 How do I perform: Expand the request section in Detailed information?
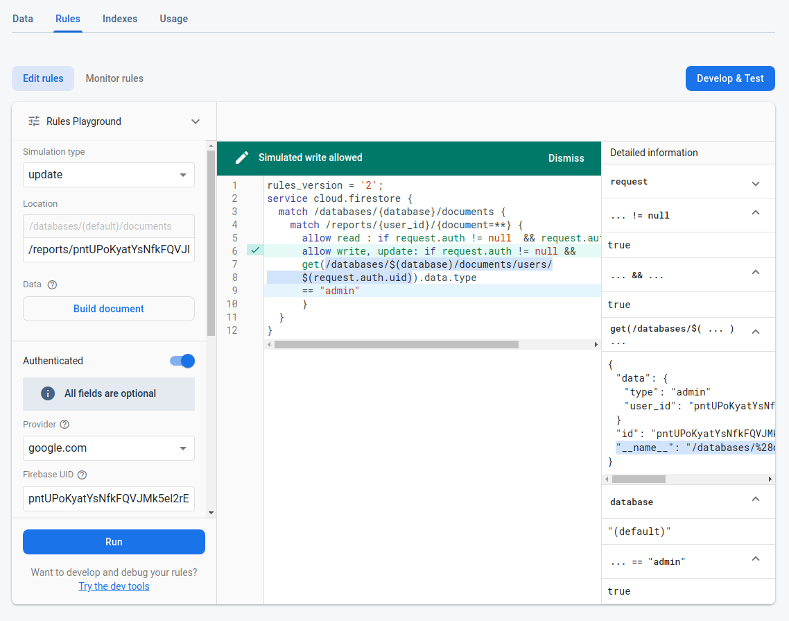coord(756,181)
